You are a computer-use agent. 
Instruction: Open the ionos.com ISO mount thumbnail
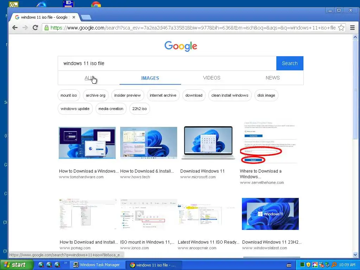pos(149,214)
